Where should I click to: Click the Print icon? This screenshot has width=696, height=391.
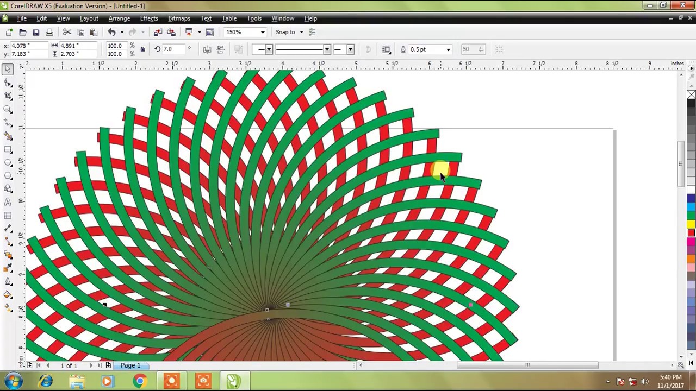coord(49,33)
